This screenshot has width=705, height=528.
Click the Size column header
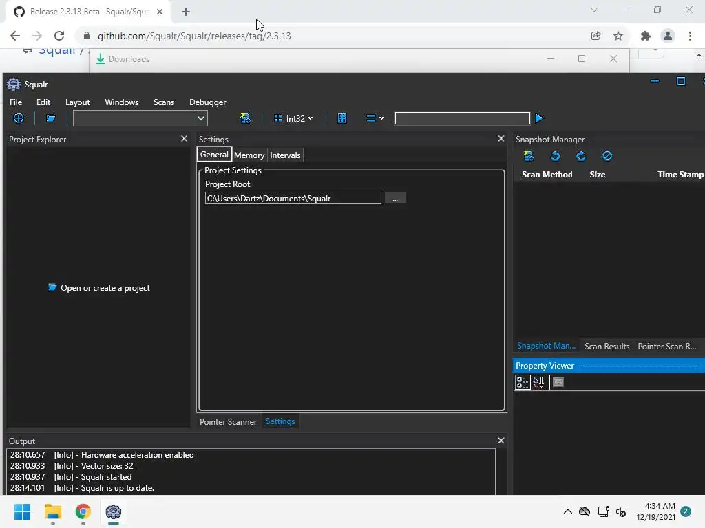tap(598, 175)
